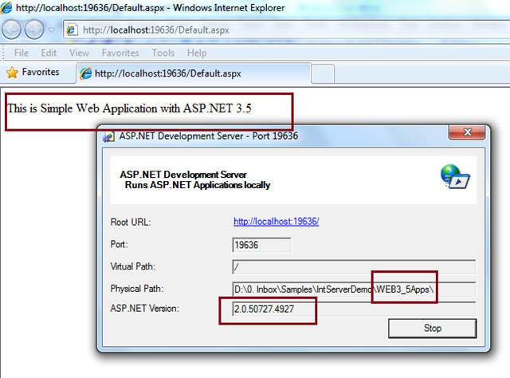
Task: Click the blank new tab button
Action: click(x=321, y=73)
